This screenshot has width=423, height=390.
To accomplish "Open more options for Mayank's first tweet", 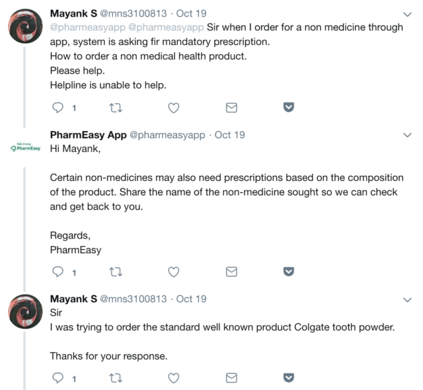I will coord(407,14).
